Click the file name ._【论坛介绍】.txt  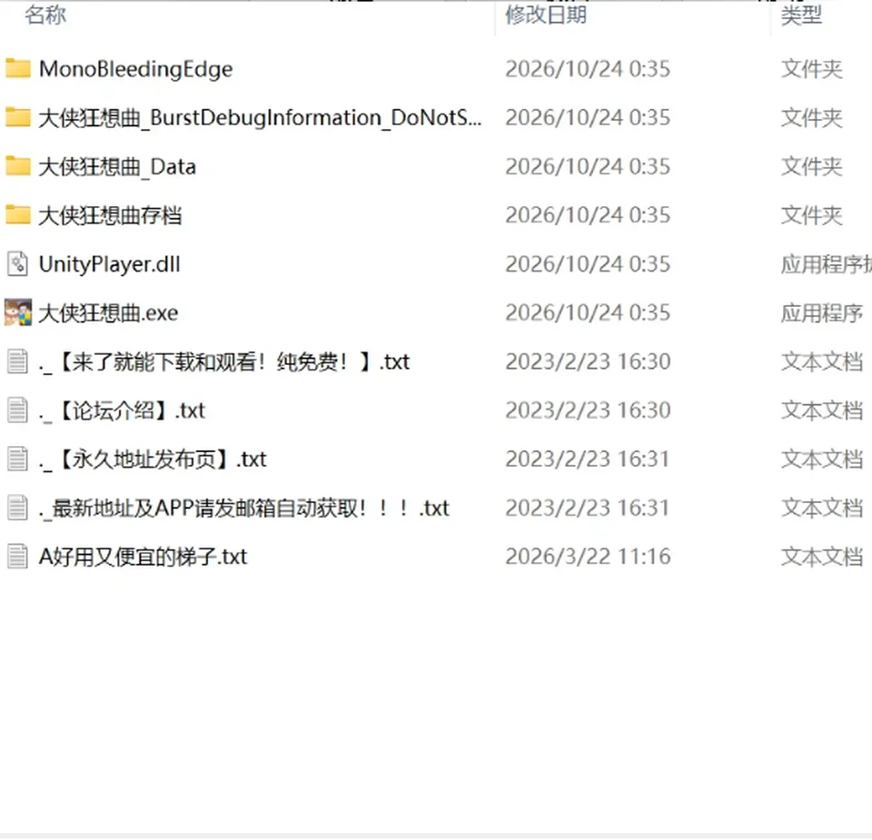pyautogui.click(x=122, y=410)
